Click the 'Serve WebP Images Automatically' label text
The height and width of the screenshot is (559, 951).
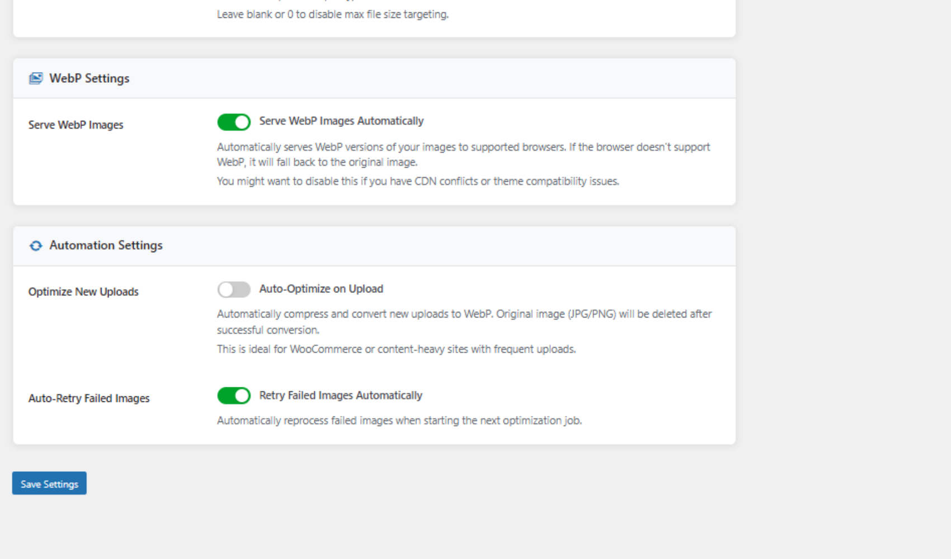click(341, 121)
